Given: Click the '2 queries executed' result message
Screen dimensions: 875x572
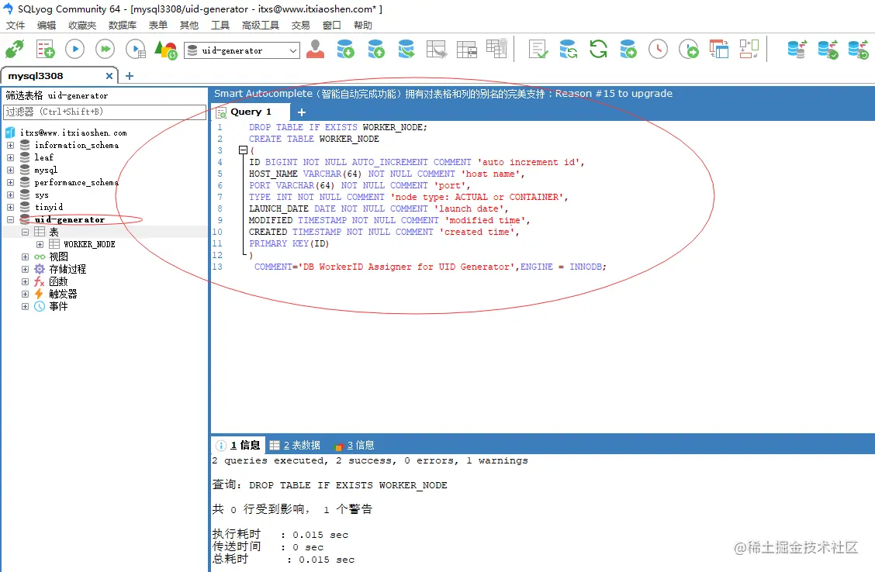Looking at the screenshot, I should coord(369,460).
